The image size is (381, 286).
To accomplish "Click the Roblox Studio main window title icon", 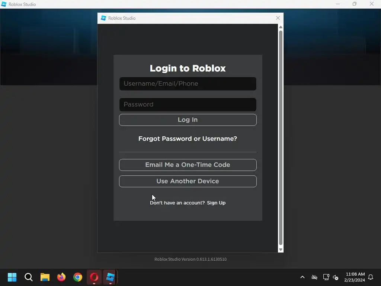I will tap(4, 4).
